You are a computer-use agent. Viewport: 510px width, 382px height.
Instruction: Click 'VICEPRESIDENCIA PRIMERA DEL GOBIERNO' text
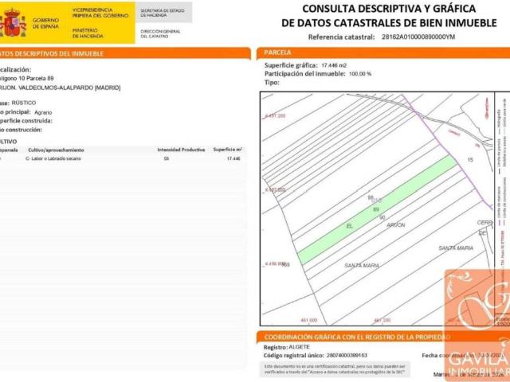100,13
